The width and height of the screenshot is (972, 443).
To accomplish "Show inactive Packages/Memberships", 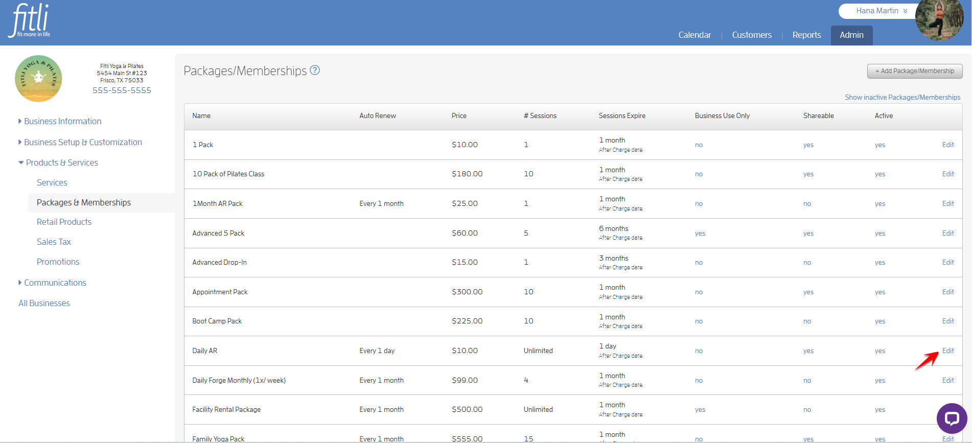I will [902, 97].
